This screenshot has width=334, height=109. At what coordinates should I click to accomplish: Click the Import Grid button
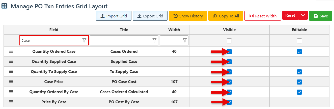pos(114,16)
